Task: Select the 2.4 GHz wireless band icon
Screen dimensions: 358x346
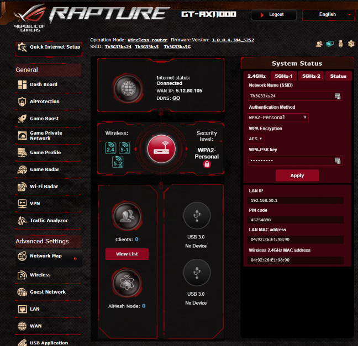Action: pyautogui.click(x=110, y=148)
